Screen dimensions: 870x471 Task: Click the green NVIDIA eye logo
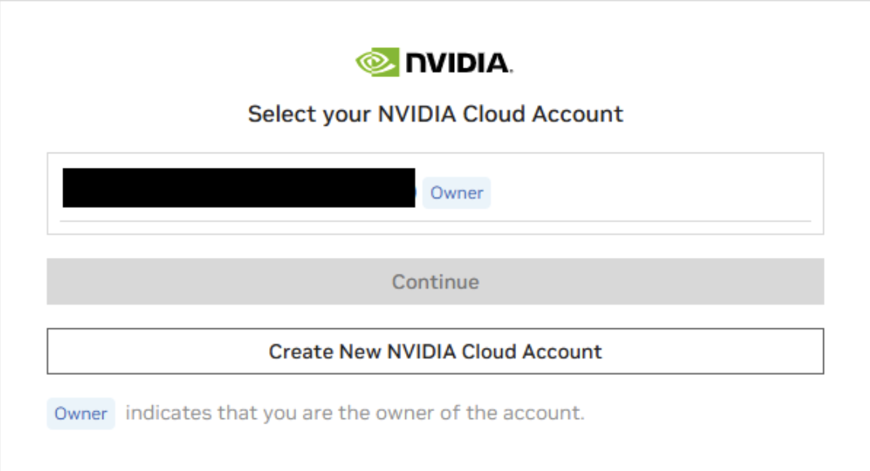pos(377,62)
